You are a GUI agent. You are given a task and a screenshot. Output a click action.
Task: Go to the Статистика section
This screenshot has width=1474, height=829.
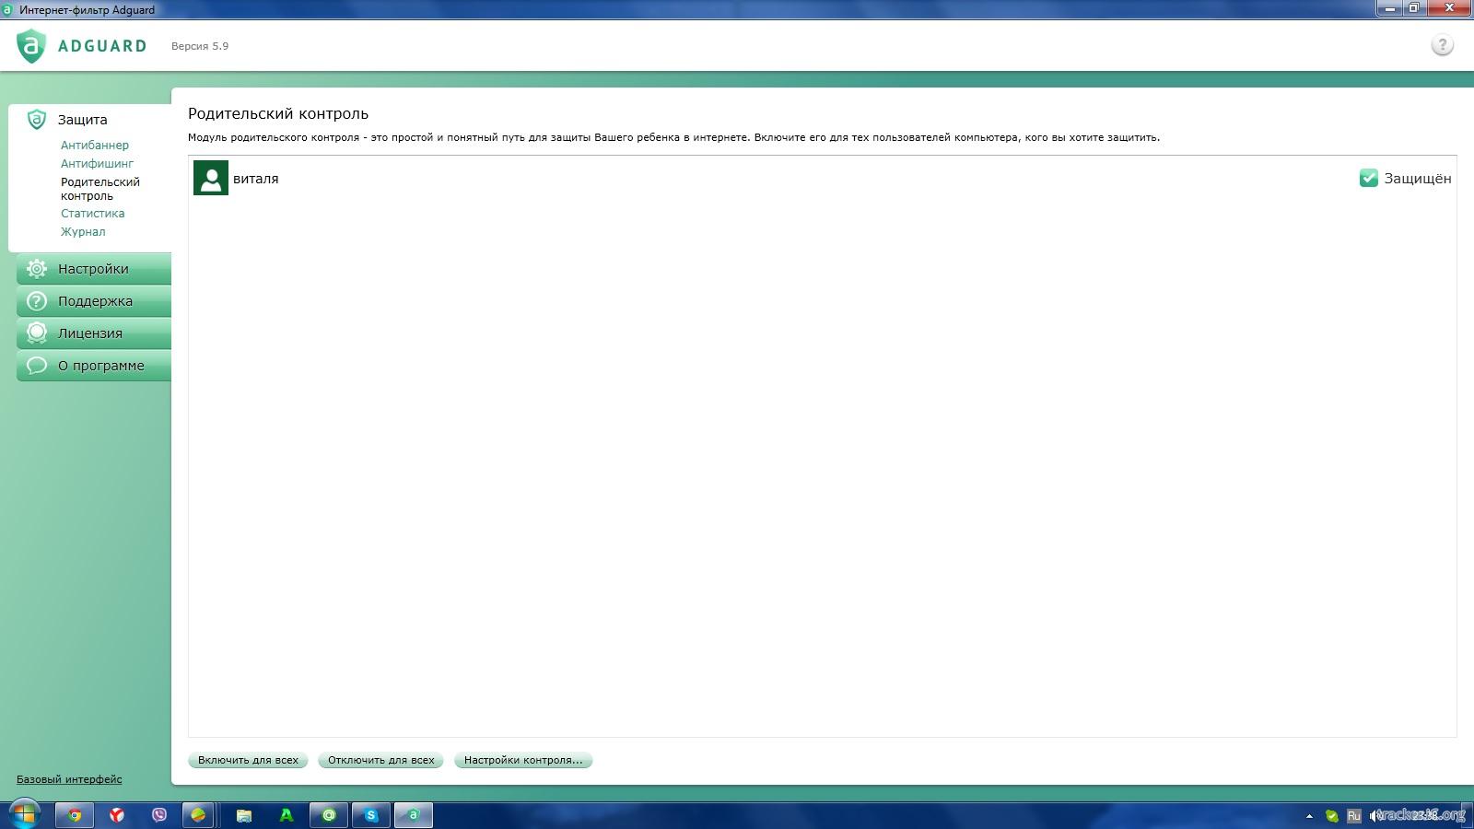pyautogui.click(x=93, y=214)
